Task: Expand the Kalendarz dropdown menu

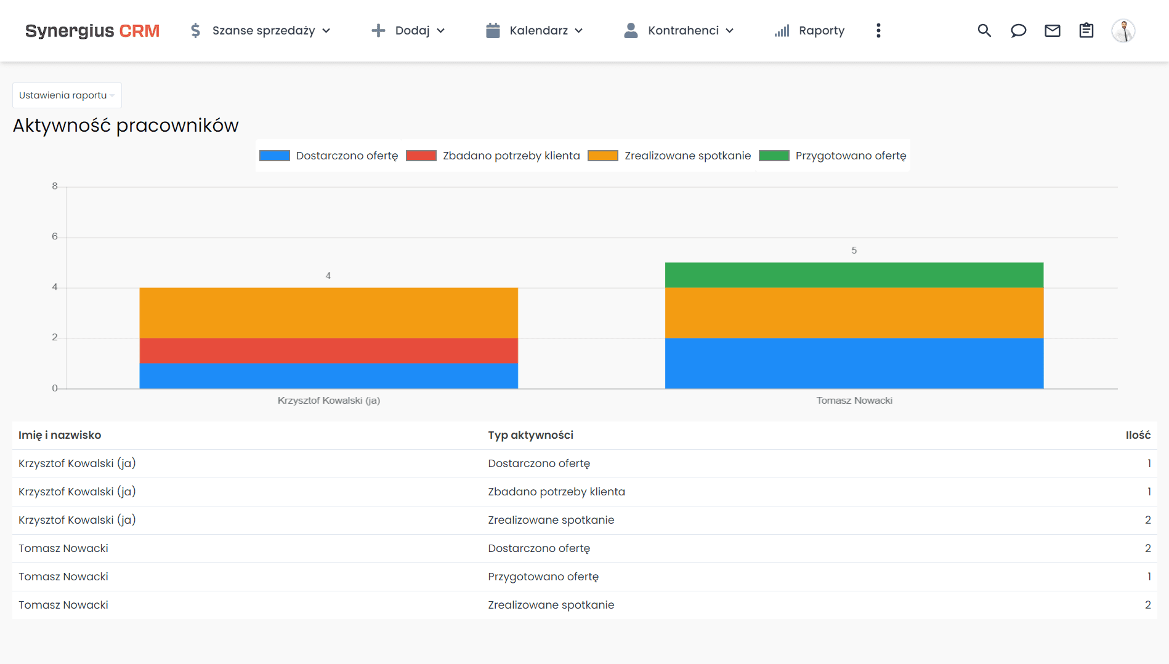Action: pyautogui.click(x=534, y=31)
